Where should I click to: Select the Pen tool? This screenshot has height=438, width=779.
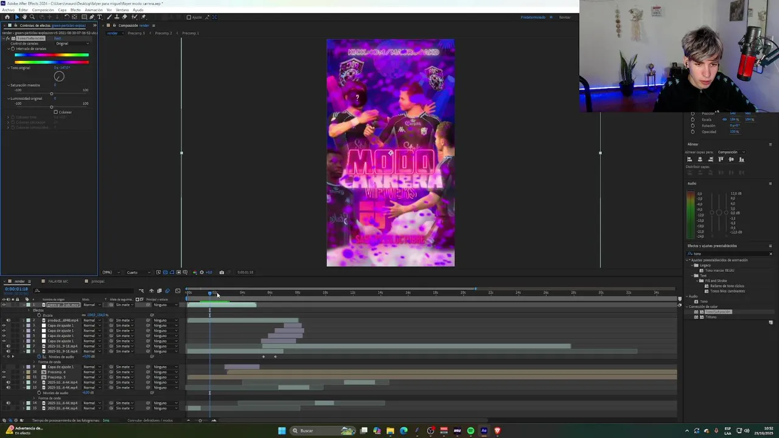(92, 17)
